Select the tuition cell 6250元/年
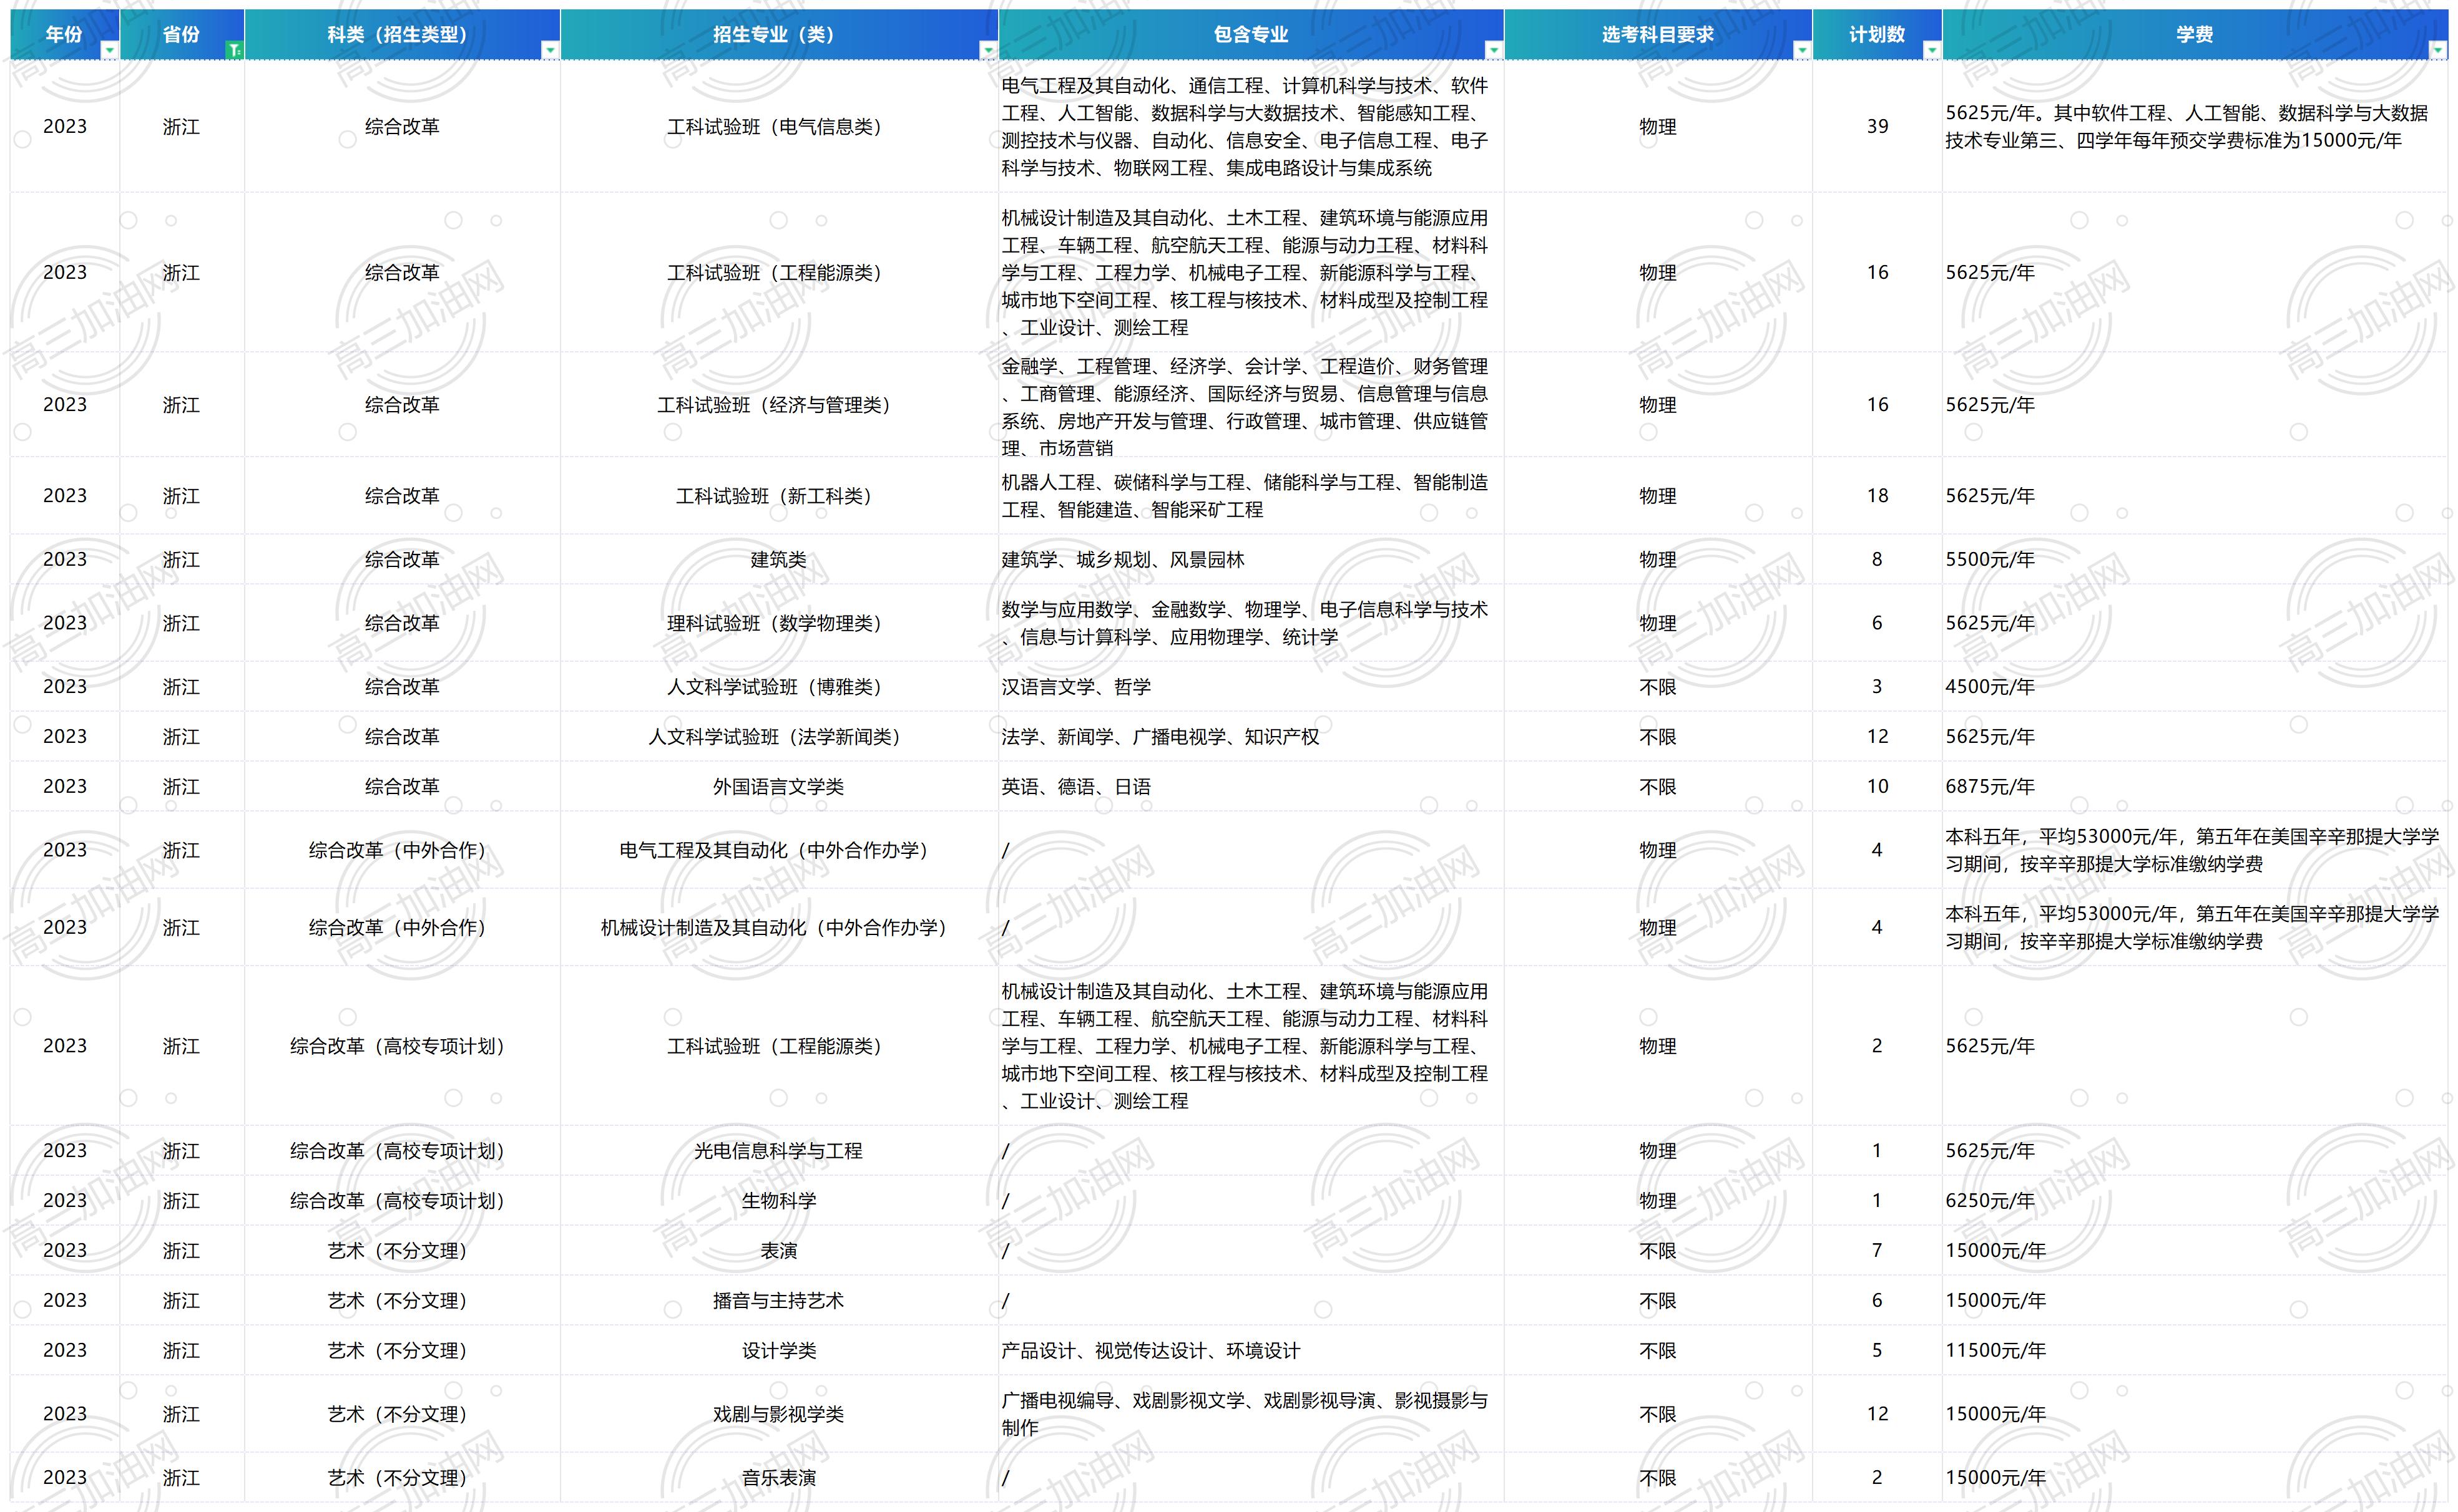 (2195, 1201)
